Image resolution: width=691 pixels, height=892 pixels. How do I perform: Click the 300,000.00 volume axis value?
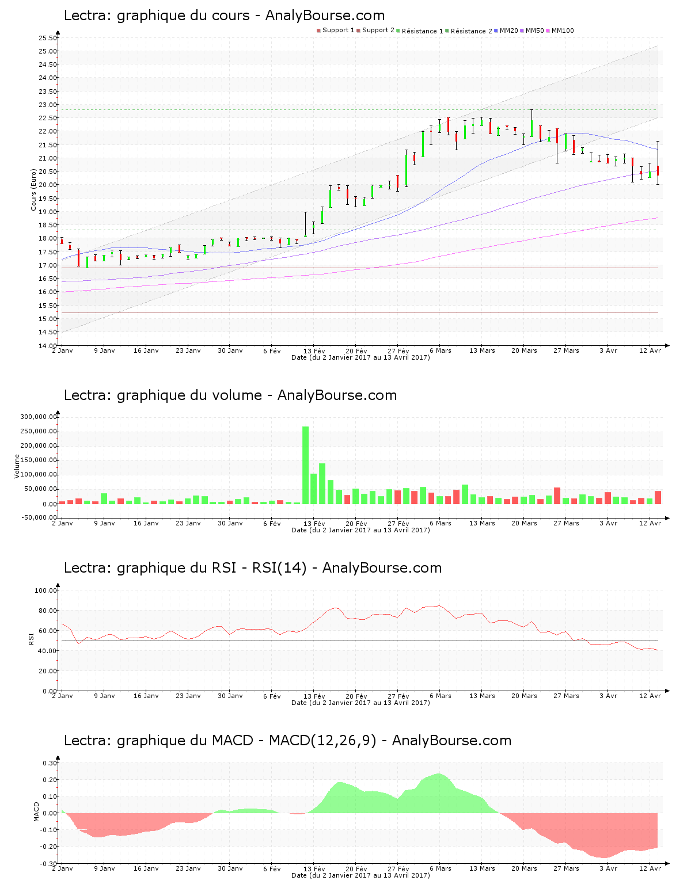pyautogui.click(x=38, y=417)
